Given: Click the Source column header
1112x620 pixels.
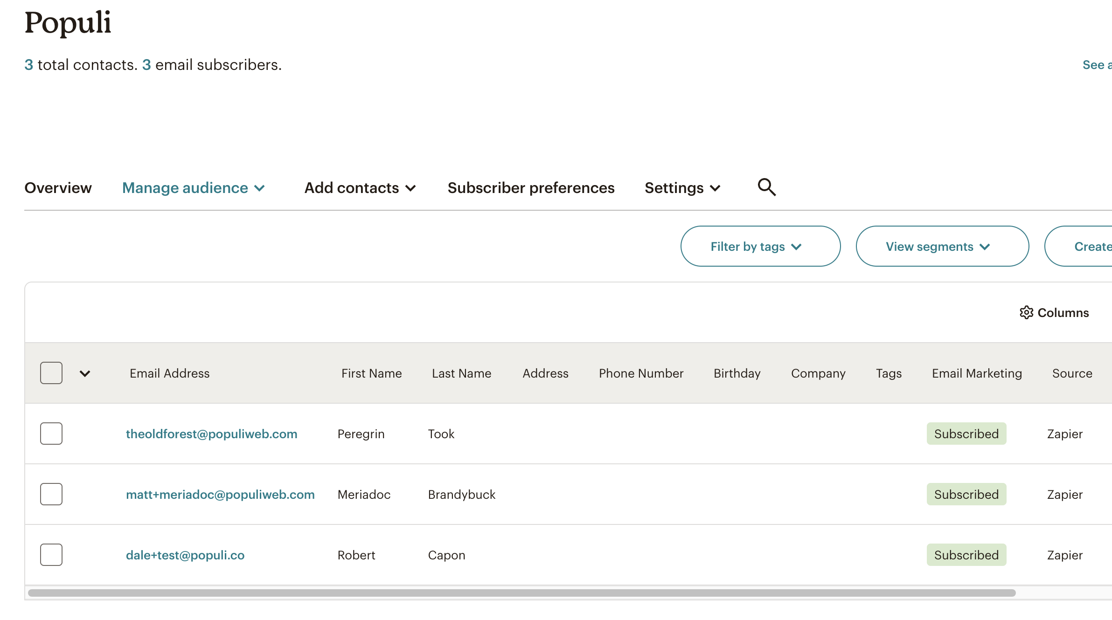Looking at the screenshot, I should tap(1072, 373).
